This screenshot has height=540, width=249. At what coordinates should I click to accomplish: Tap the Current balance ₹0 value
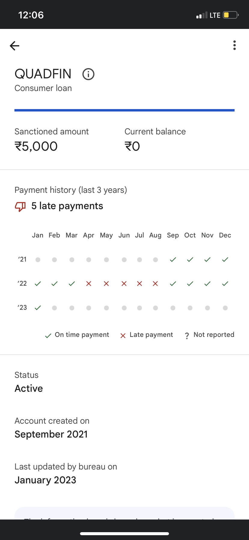point(132,146)
